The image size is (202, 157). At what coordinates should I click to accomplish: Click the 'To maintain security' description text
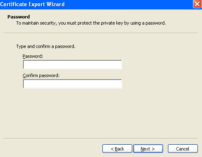point(91,23)
